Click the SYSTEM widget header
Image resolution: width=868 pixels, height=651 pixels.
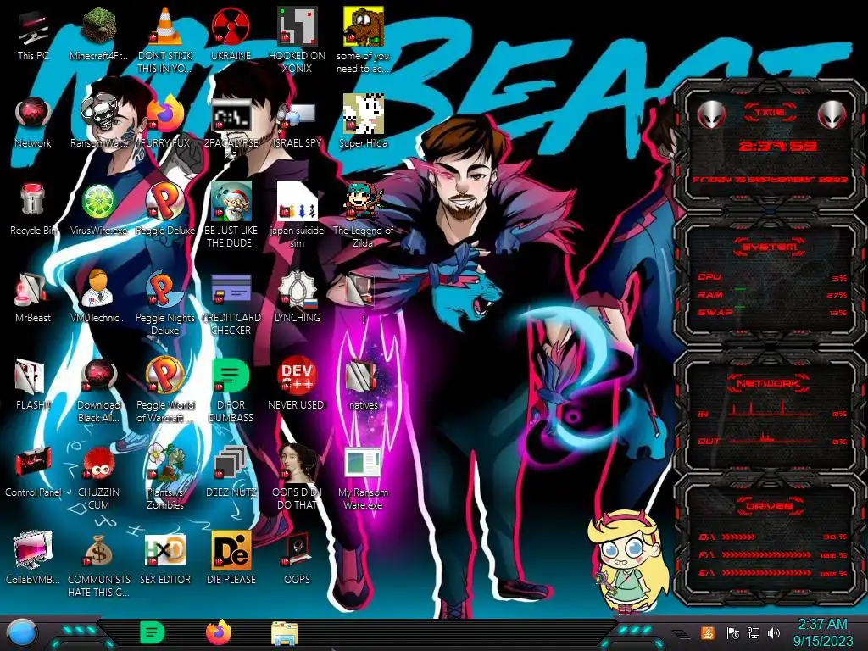pos(770,247)
